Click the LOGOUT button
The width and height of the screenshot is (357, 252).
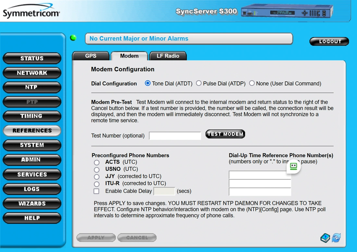(329, 42)
